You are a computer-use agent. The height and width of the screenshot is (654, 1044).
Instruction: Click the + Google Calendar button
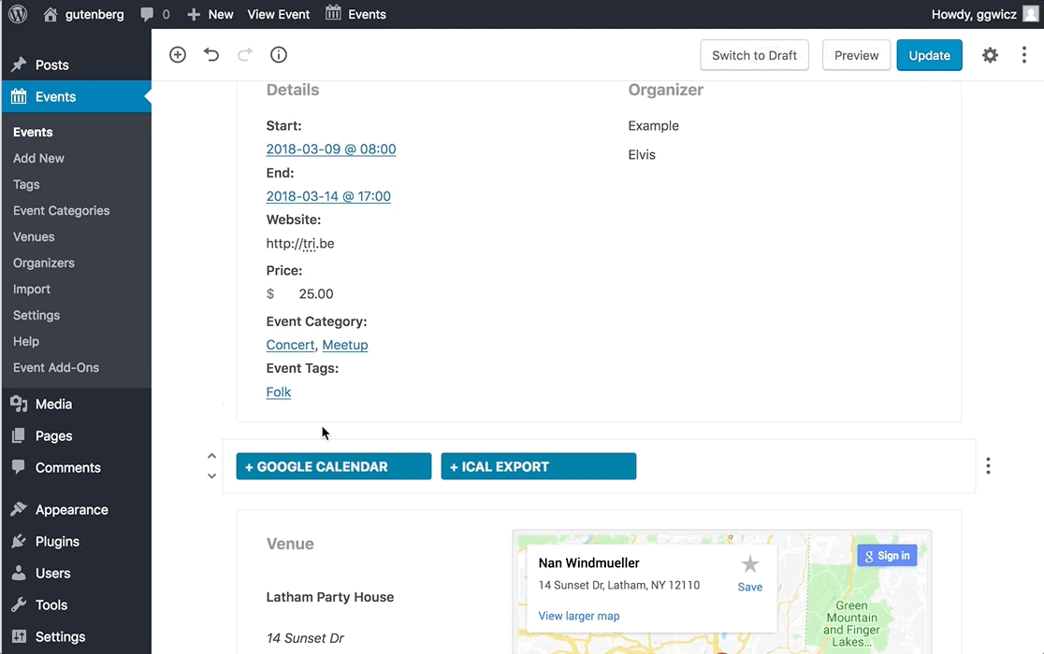coord(333,466)
